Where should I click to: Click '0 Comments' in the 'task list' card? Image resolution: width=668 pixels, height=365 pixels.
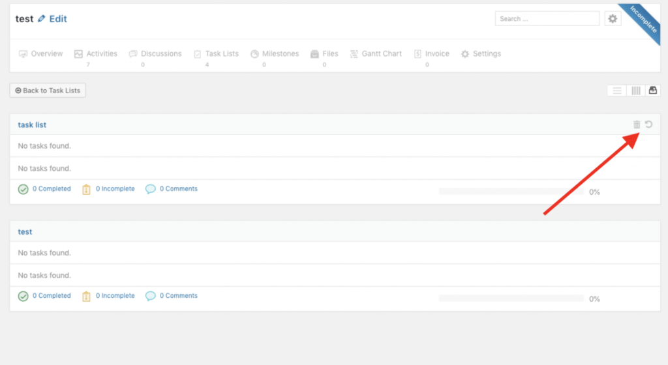click(179, 188)
